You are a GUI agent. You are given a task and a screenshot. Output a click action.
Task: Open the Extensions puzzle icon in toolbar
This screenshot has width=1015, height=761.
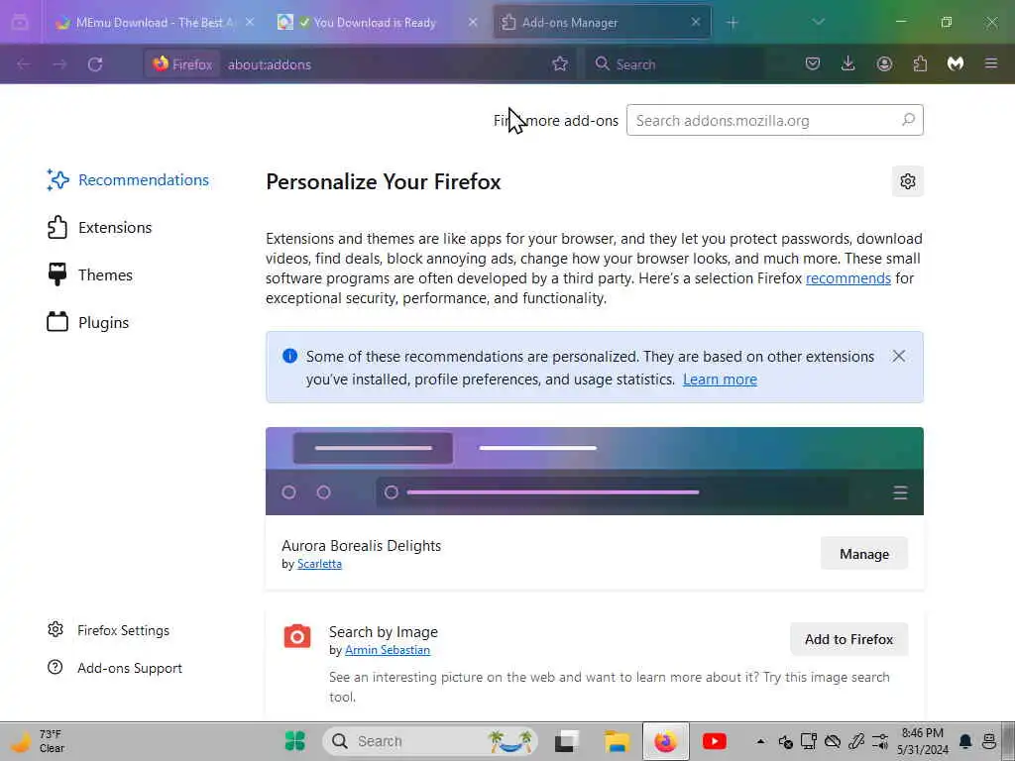920,64
